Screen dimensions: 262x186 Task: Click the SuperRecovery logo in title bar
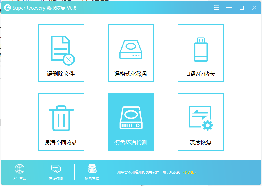coord(8,8)
